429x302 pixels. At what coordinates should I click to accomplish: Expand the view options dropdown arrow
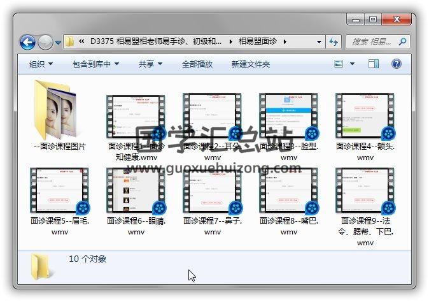coord(352,64)
